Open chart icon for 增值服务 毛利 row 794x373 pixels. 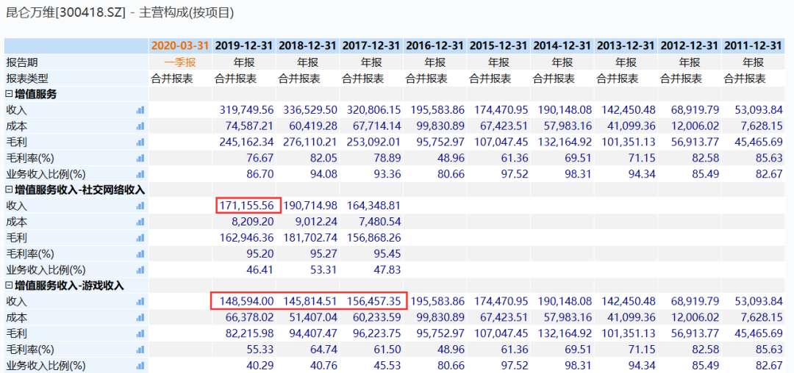click(140, 142)
